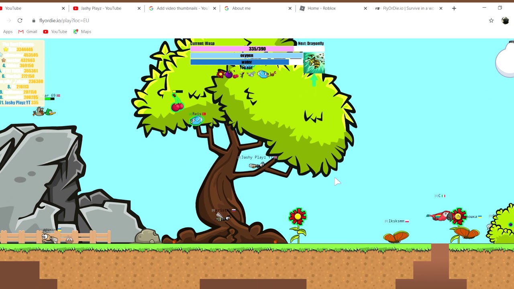Click the red flower food icon in You eat
Screen dimensions: 514x289
pyautogui.click(x=220, y=74)
